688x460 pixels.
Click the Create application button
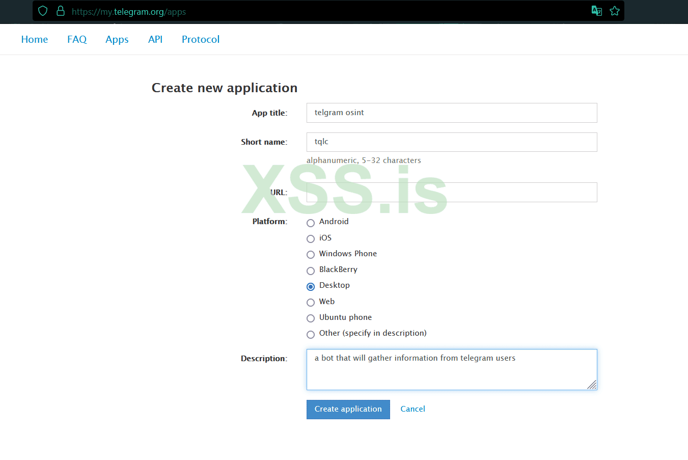coord(348,410)
